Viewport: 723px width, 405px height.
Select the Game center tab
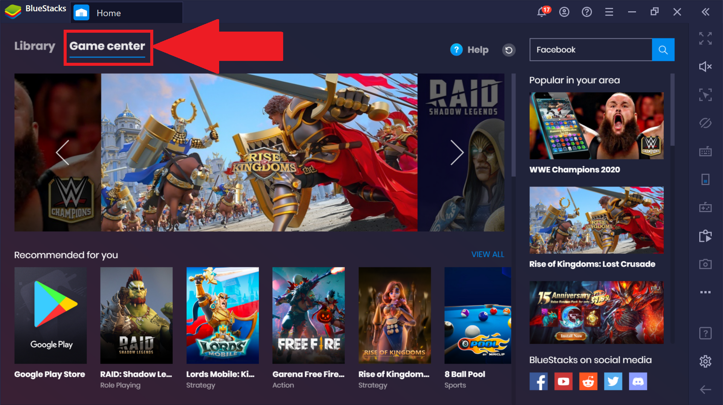pos(107,46)
